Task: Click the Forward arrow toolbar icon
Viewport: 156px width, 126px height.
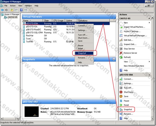Action: 6,10
